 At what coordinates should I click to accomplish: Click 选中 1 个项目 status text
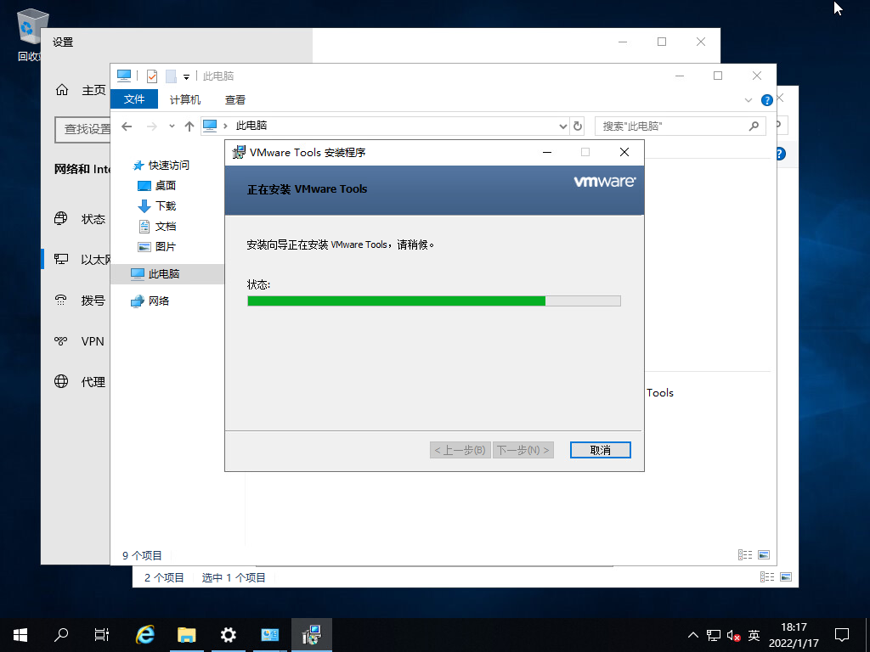234,577
